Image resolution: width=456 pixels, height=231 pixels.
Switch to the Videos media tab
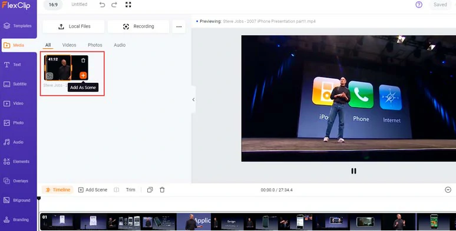(69, 45)
